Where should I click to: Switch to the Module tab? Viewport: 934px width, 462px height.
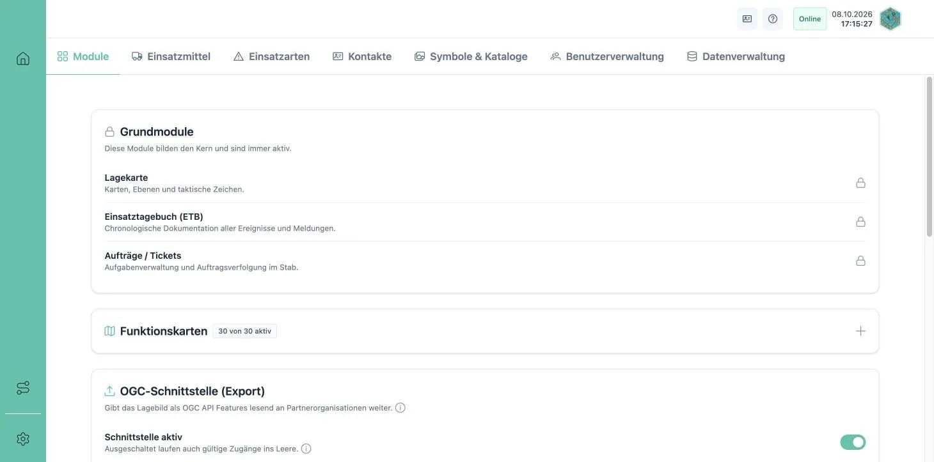(83, 56)
